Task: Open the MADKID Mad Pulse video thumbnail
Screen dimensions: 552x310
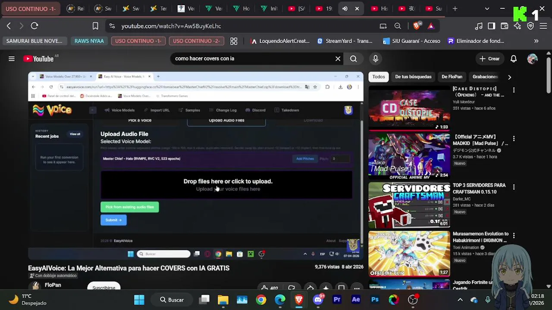Action: pyautogui.click(x=409, y=157)
